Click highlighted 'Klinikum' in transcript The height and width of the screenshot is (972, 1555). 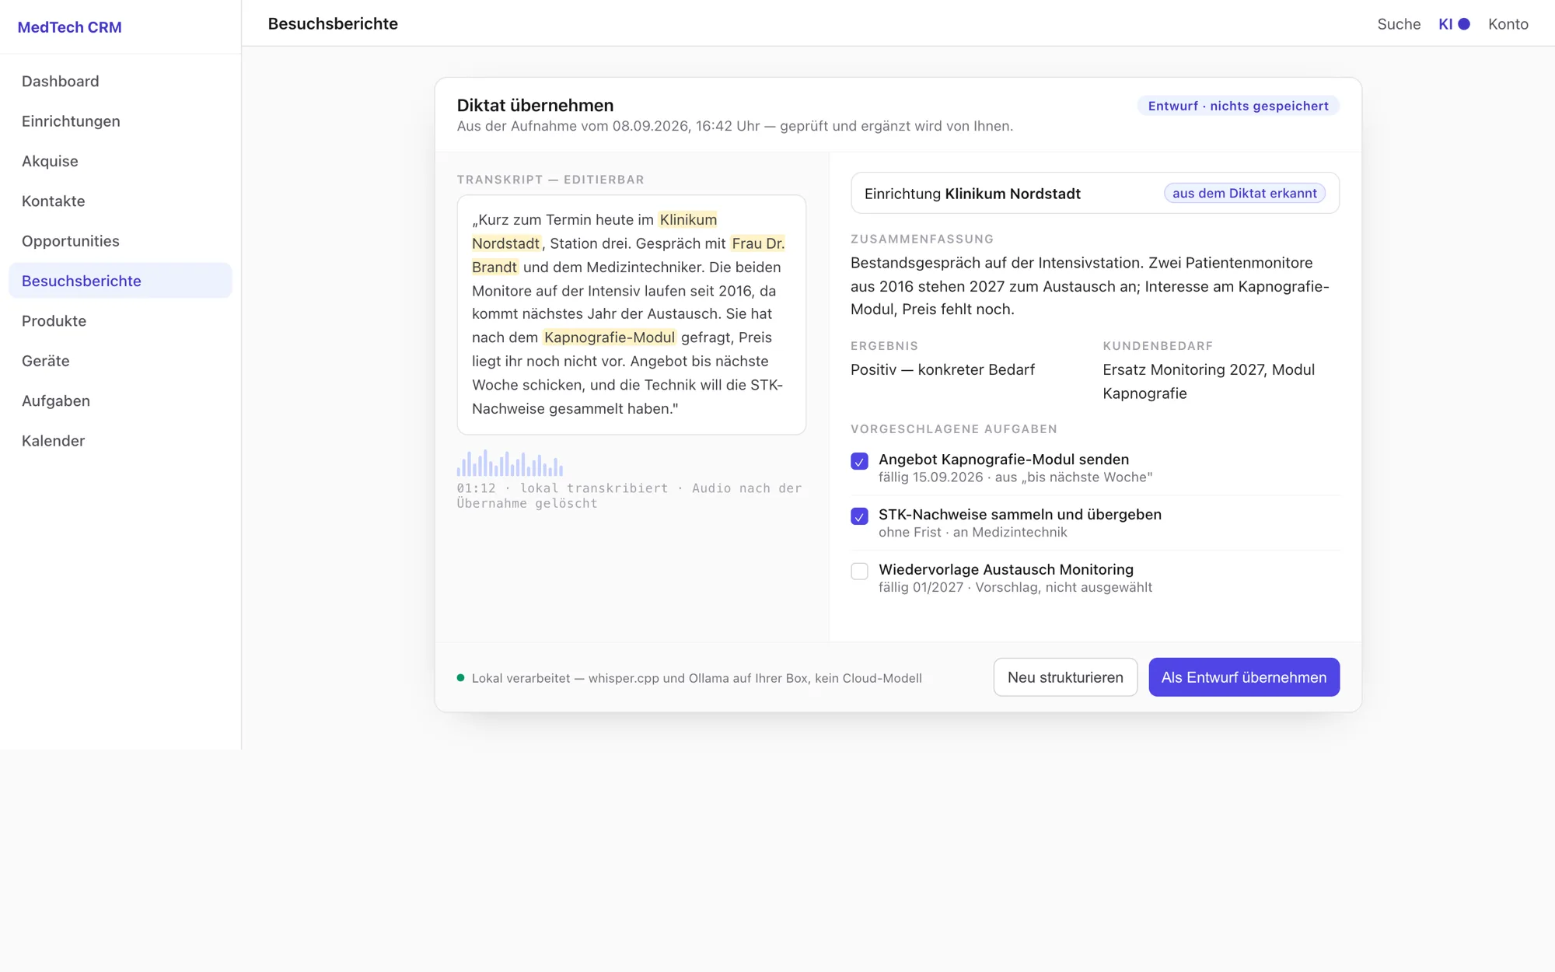[688, 219]
